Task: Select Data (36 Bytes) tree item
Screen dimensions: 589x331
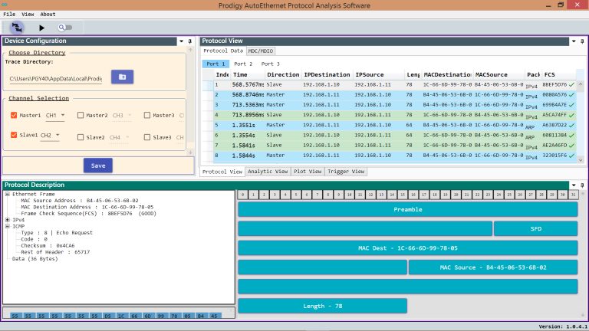Action: (35, 258)
